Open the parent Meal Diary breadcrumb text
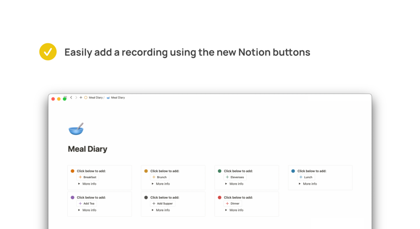 (x=96, y=97)
